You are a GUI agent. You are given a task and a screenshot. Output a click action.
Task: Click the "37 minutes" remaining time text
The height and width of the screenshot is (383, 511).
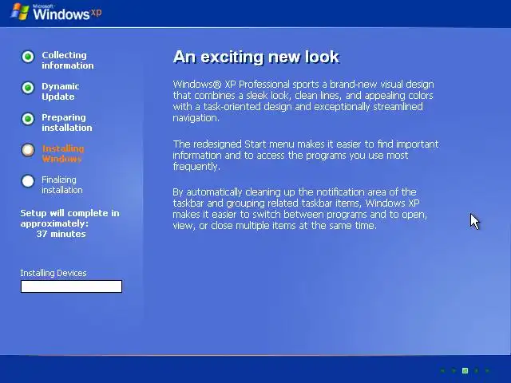[61, 234]
